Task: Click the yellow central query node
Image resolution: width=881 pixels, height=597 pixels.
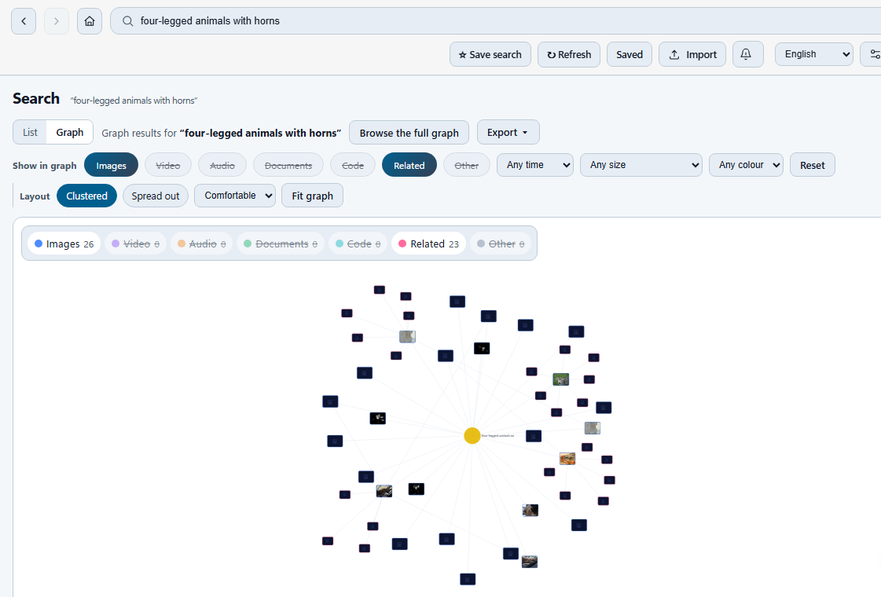Action: tap(472, 435)
